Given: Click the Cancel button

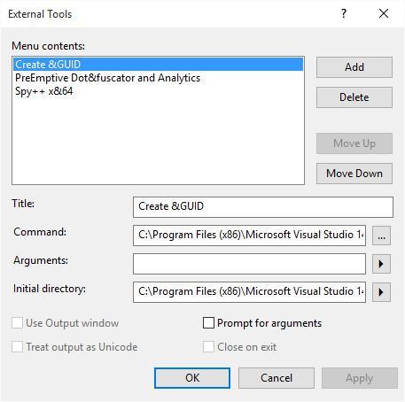Looking at the screenshot, I should (x=276, y=378).
